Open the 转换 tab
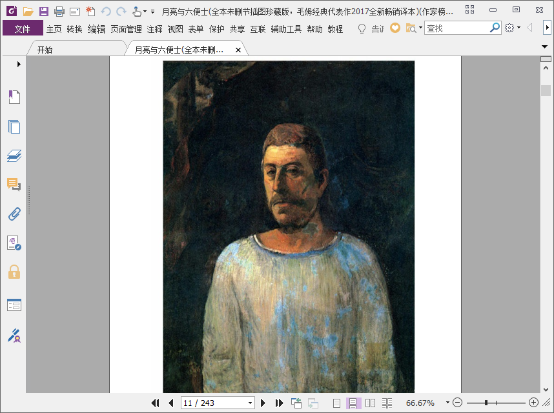The image size is (554, 413). pos(74,29)
